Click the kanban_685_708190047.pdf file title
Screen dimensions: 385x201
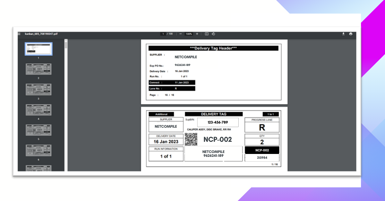click(x=41, y=34)
